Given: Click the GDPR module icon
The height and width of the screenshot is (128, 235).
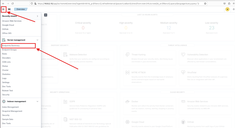Looking at the screenshot, I should coord(65,102).
